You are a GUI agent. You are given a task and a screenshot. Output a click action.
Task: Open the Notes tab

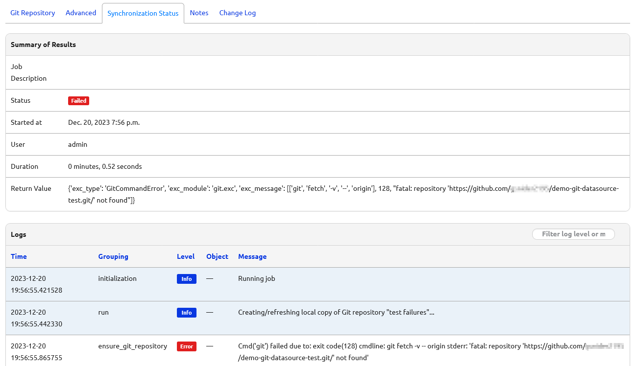[x=199, y=13]
